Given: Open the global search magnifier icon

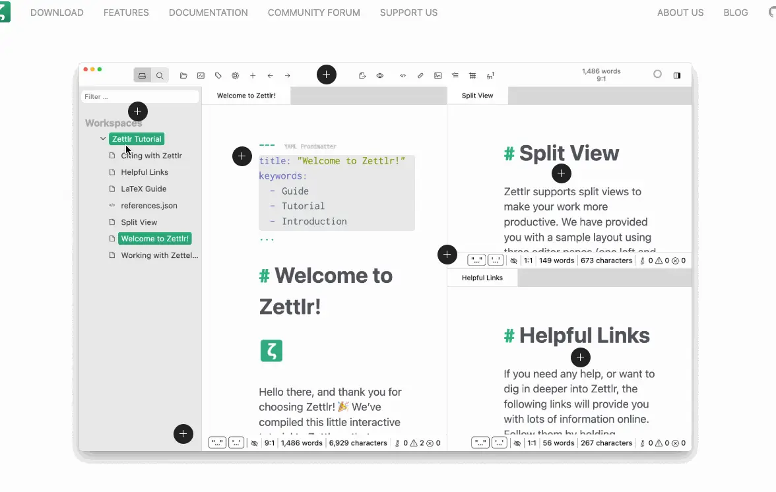Looking at the screenshot, I should (x=160, y=75).
